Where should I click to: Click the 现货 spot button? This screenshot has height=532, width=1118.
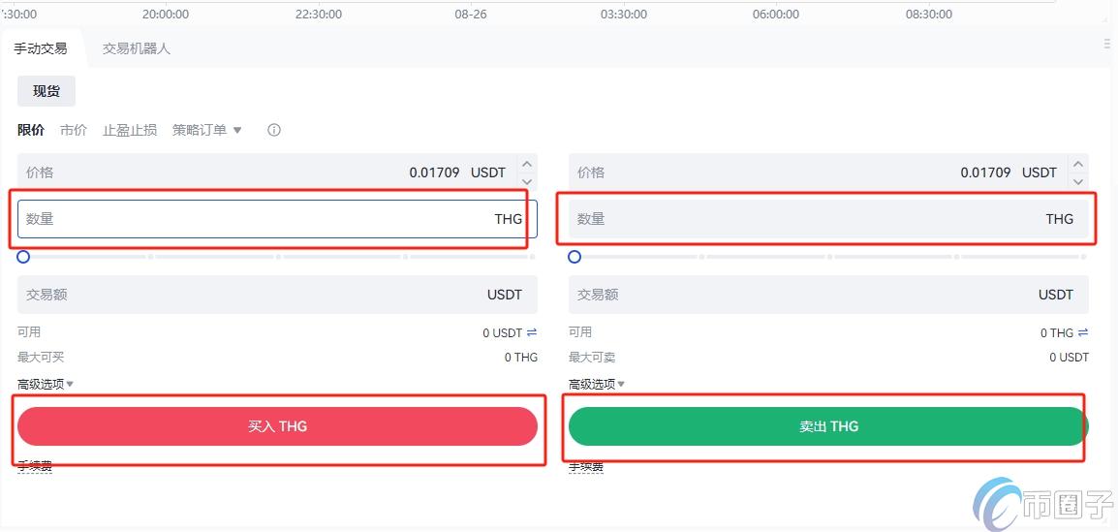(47, 91)
